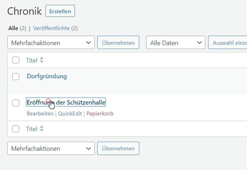This screenshot has width=247, height=170.
Task: Tick the select-all checkbox in table footer
Action: pyautogui.click(x=16, y=129)
